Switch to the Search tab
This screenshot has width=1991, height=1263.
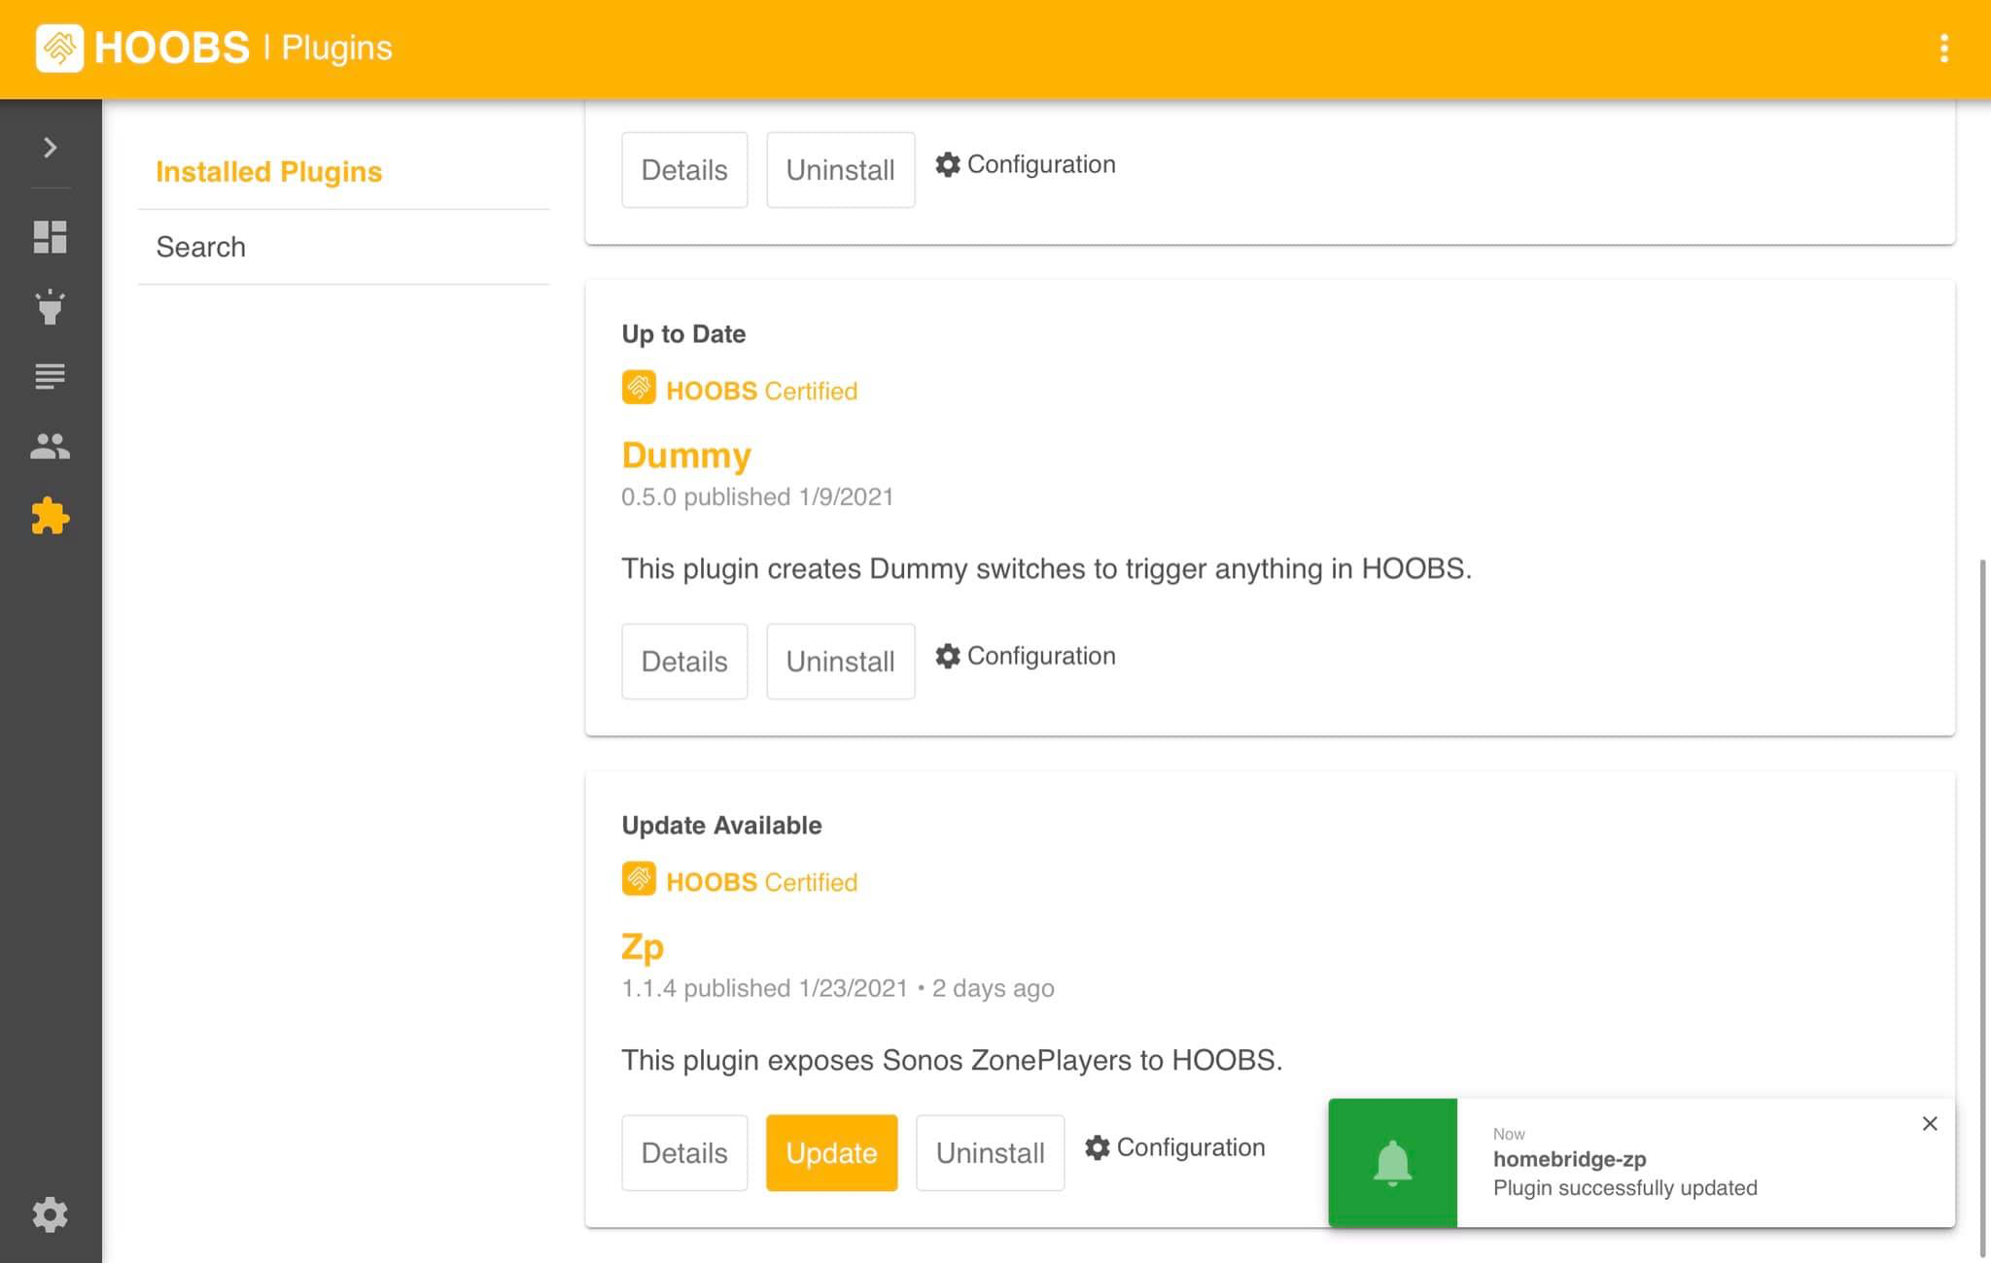(200, 247)
